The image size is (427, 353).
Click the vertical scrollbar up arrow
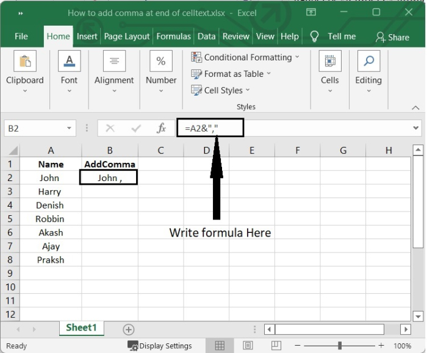click(x=418, y=150)
